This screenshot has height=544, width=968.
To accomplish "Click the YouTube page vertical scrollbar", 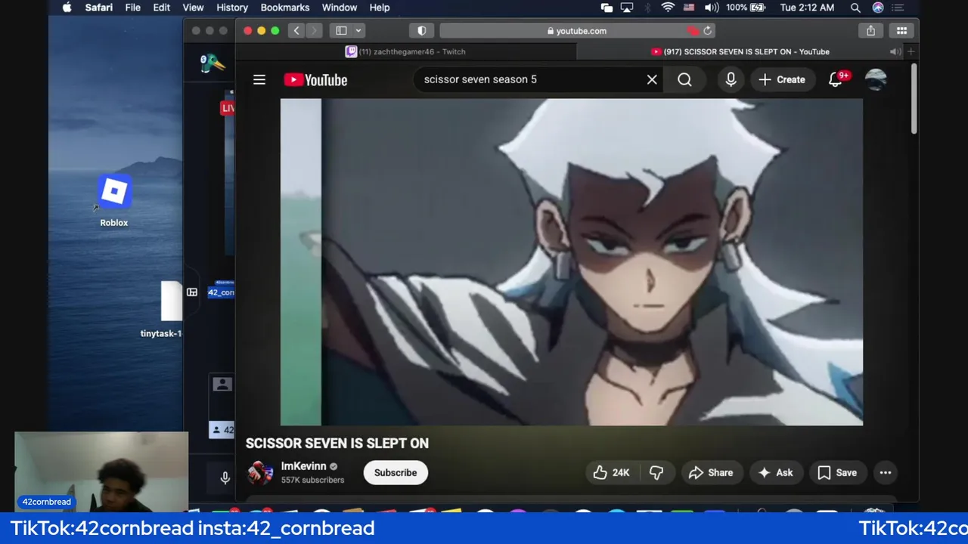I will pyautogui.click(x=914, y=98).
